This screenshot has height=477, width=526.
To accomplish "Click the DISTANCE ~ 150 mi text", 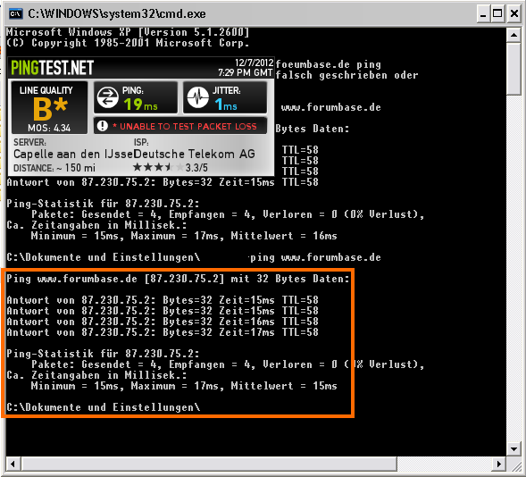I will click(x=54, y=168).
